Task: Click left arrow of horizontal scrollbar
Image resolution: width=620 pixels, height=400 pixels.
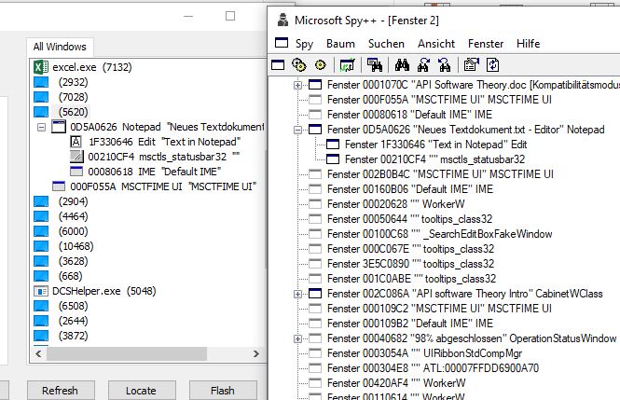Action: click(x=38, y=353)
